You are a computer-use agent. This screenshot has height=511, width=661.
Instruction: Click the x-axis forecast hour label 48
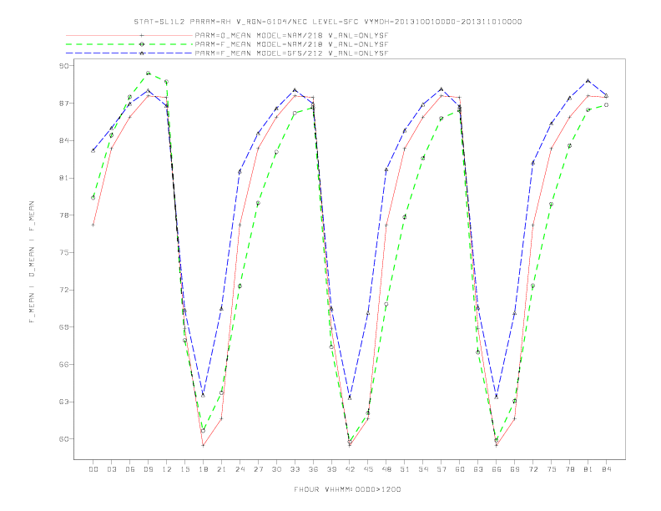[x=386, y=469]
